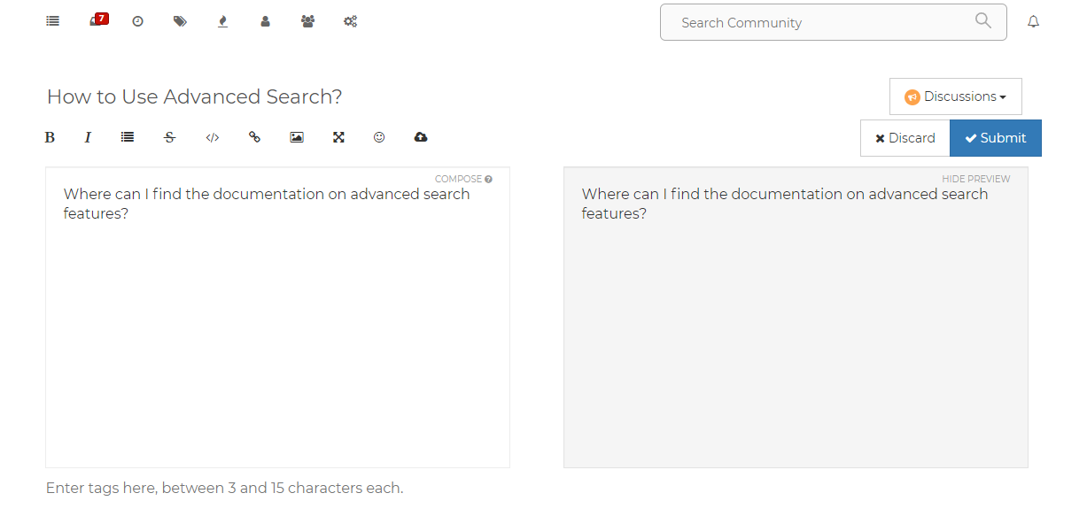This screenshot has width=1087, height=524.
Task: Open popular topics flame icon
Action: pyautogui.click(x=222, y=21)
